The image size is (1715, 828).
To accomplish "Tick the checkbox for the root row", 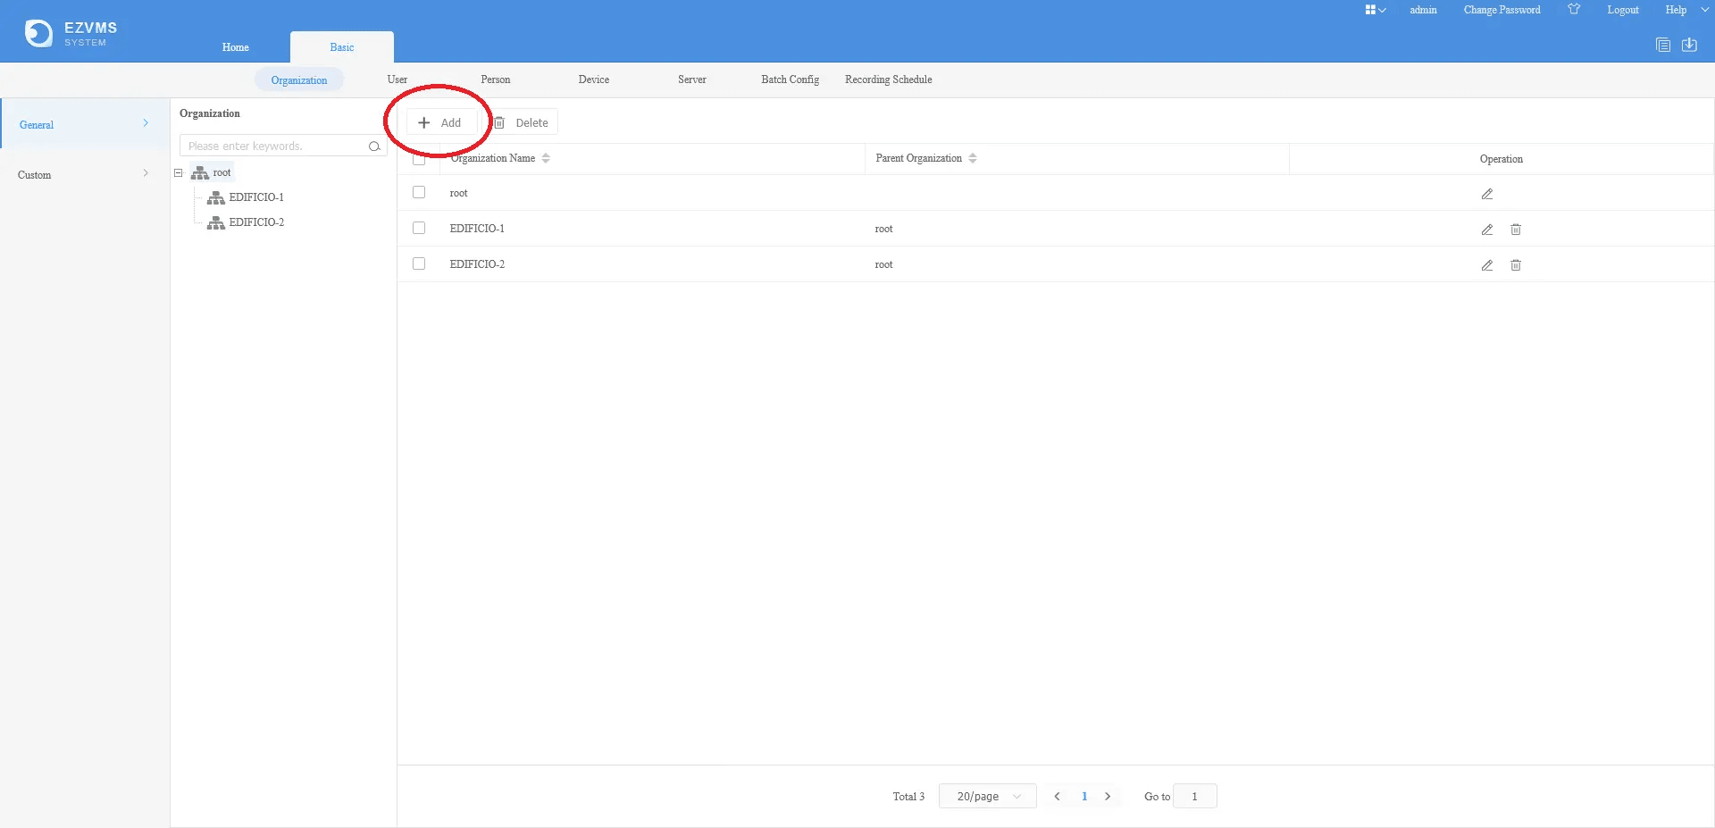I will 419,192.
